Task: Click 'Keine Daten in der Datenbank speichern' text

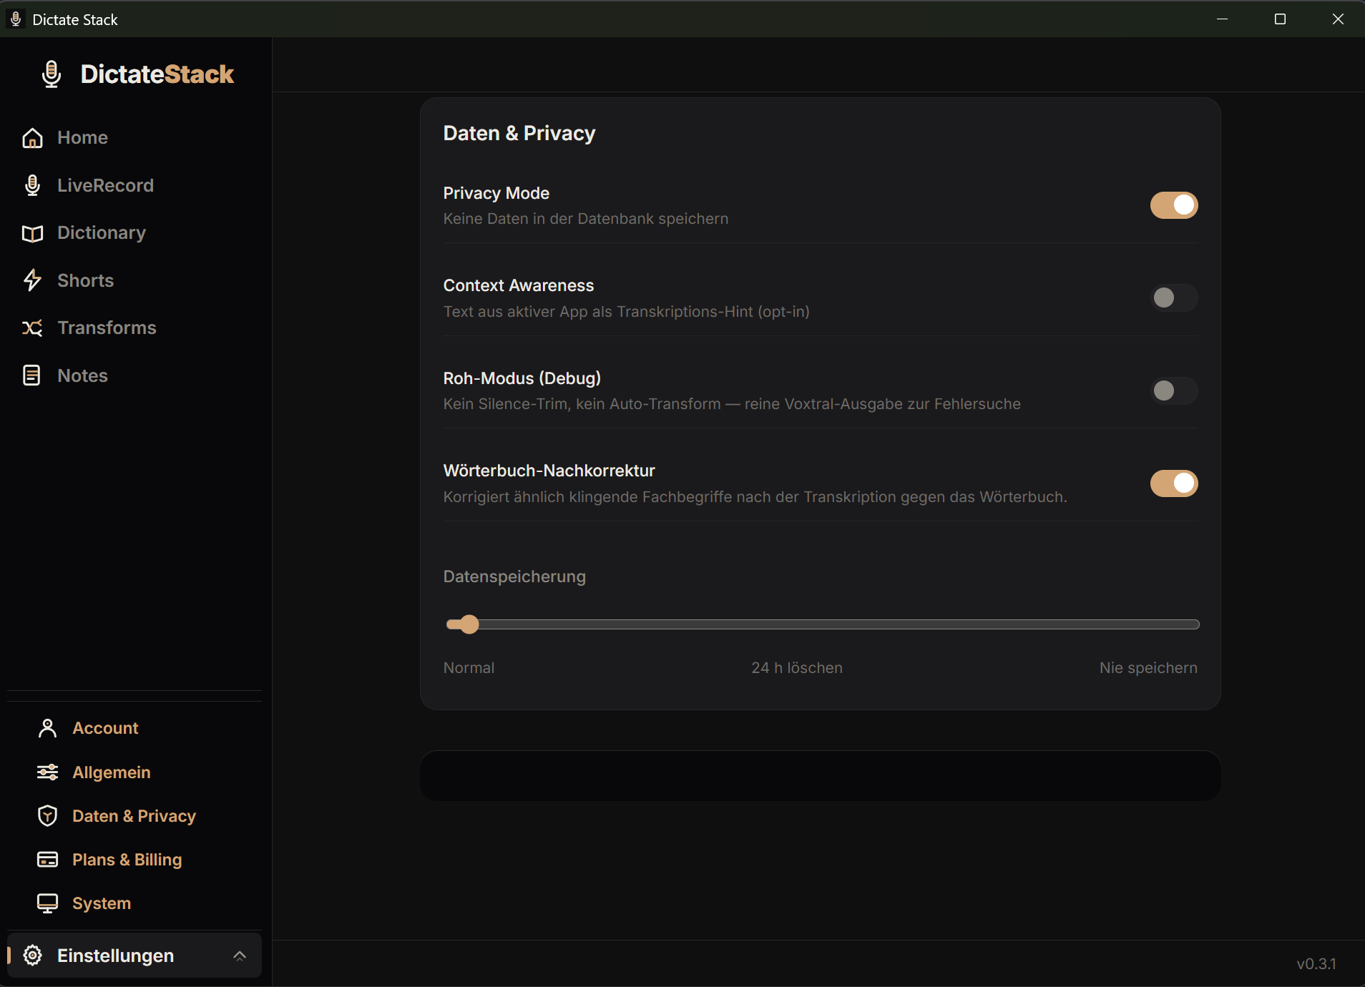Action: tap(586, 219)
